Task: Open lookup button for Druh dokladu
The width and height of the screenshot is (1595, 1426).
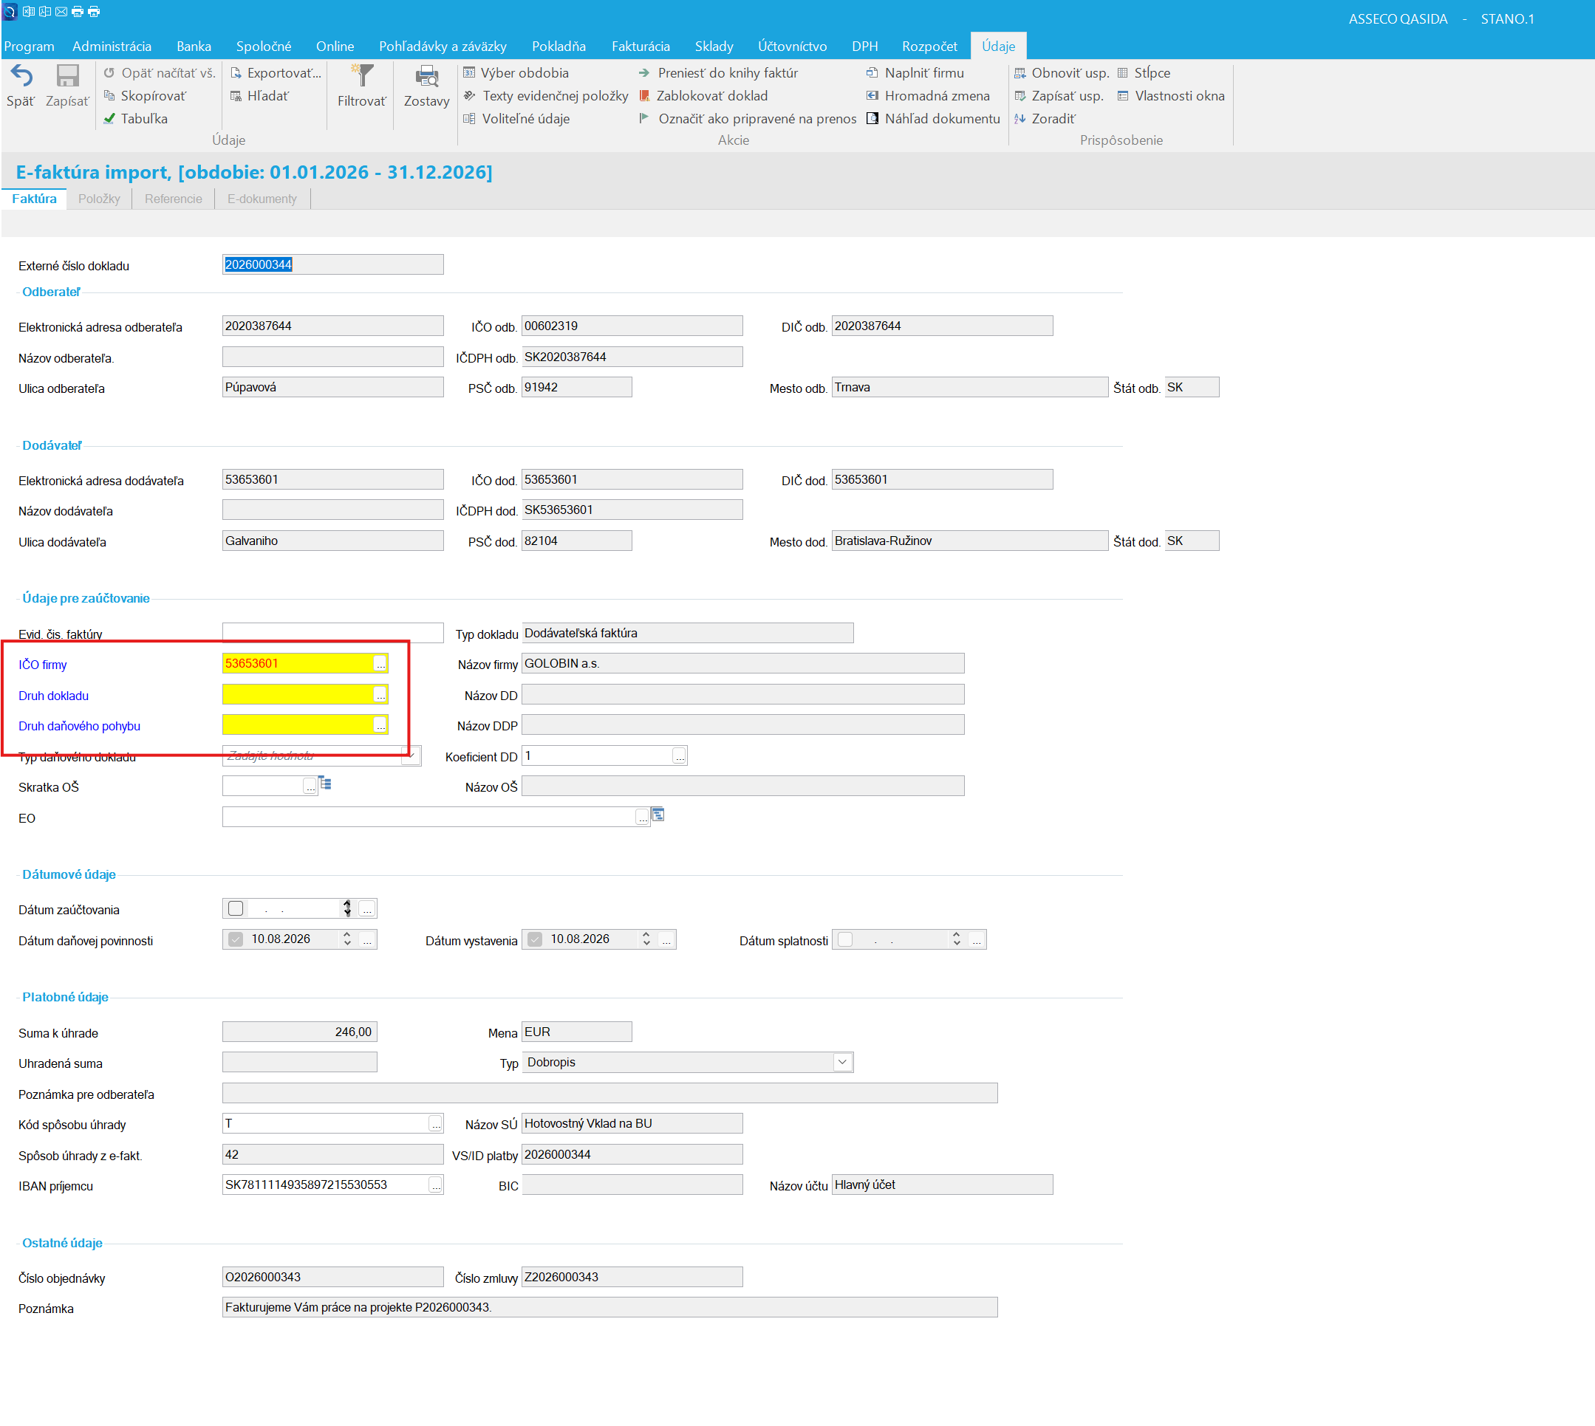Action: [x=380, y=694]
